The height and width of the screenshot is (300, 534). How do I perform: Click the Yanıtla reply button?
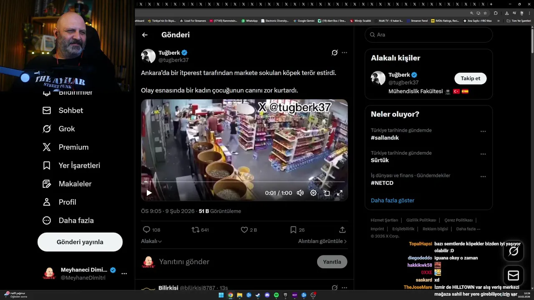pyautogui.click(x=332, y=262)
